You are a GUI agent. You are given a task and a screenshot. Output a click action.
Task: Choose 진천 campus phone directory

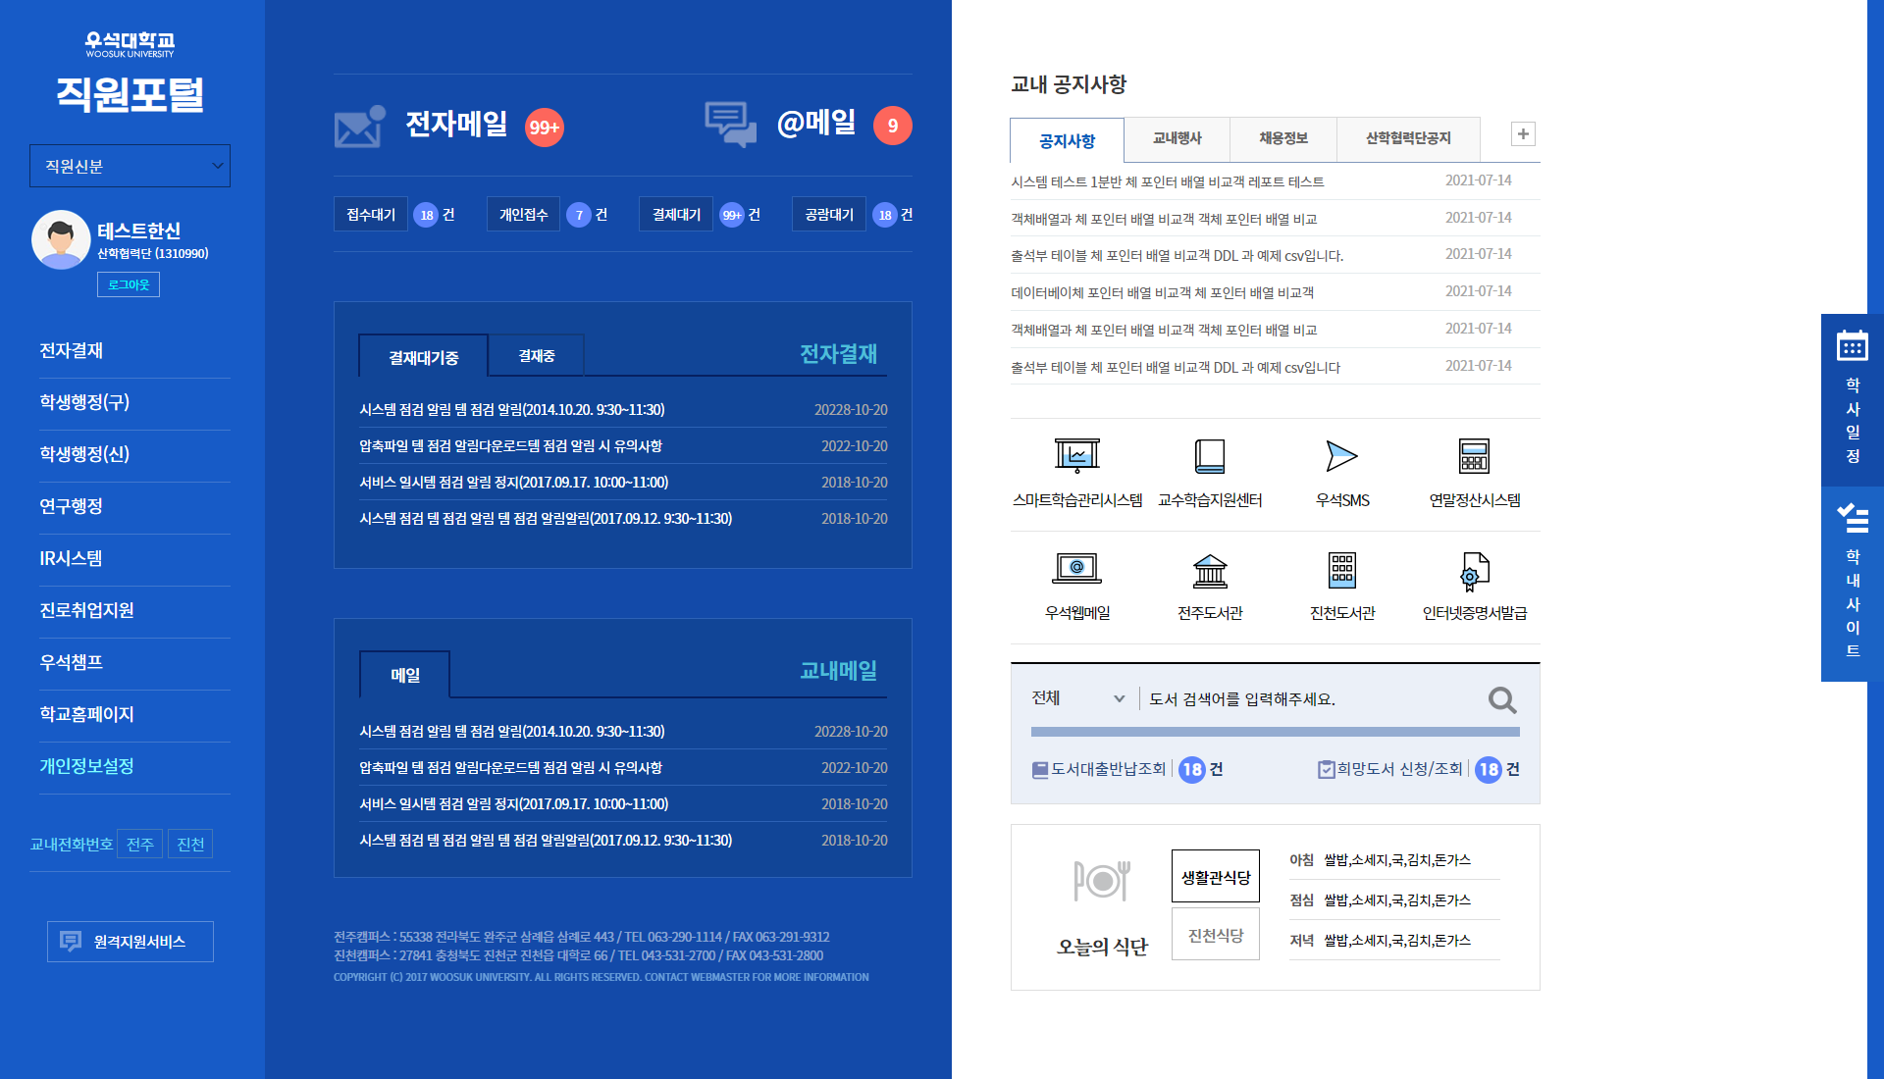190,845
